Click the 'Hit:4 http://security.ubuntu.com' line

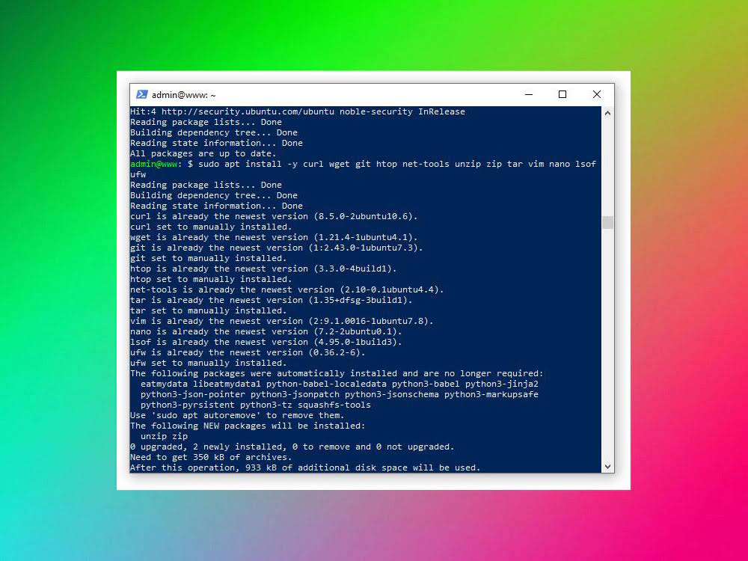click(297, 111)
